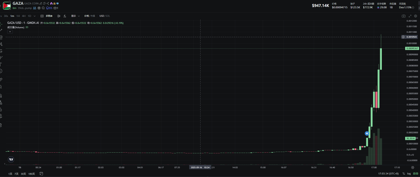
Task: Select the 1m timeframe
Action: pos(12,16)
